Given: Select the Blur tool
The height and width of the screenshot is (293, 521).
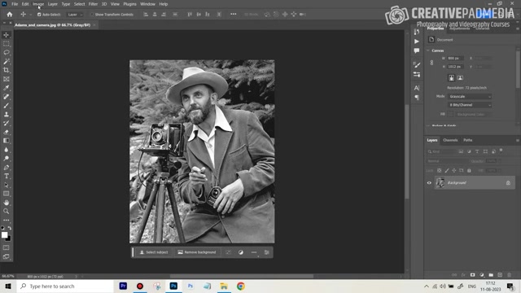Looking at the screenshot, I should (x=7, y=150).
